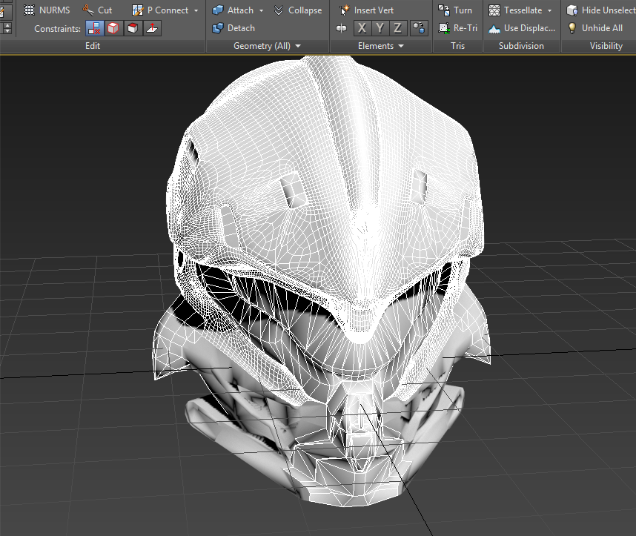Open the Attach dropdown arrow
The image size is (636, 536).
pos(261,10)
